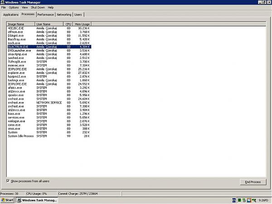Select the ctfmon.exe process

(49, 32)
